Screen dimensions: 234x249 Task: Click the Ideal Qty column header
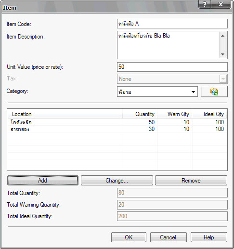point(209,114)
